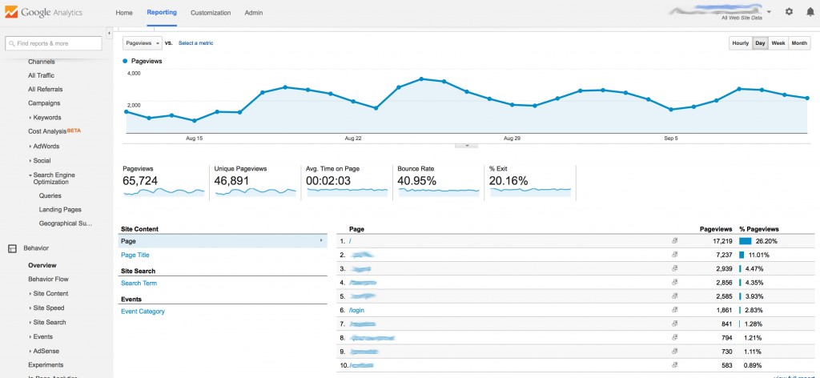Viewport: 820px width, 378px height.
Task: Open page link icon for the 2,856 pageviews row
Action: 674,283
